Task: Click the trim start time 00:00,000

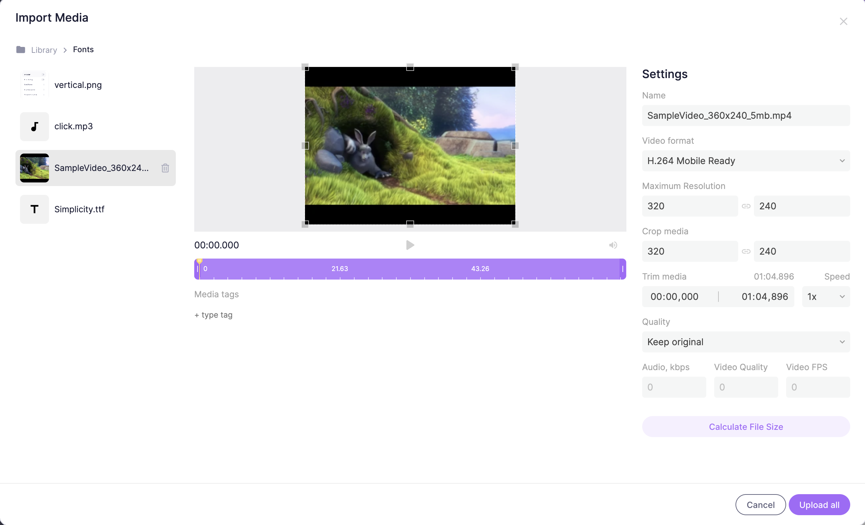Action: (x=674, y=297)
